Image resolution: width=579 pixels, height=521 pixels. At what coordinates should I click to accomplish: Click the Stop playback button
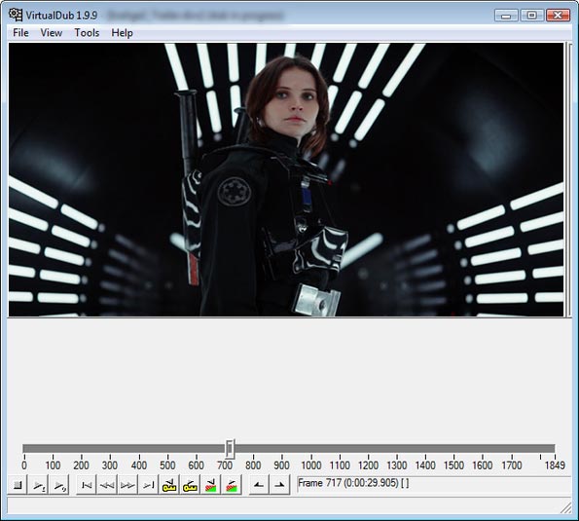tap(18, 485)
